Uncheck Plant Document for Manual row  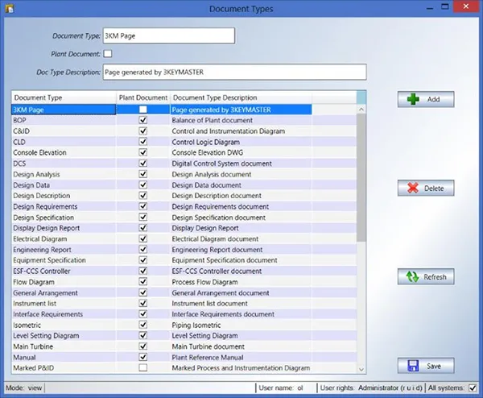[143, 357]
